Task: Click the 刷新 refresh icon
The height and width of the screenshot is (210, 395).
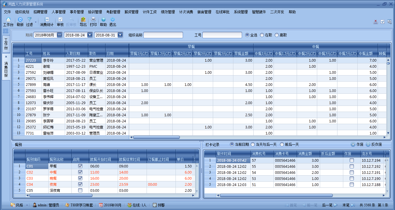Action: (x=20, y=20)
